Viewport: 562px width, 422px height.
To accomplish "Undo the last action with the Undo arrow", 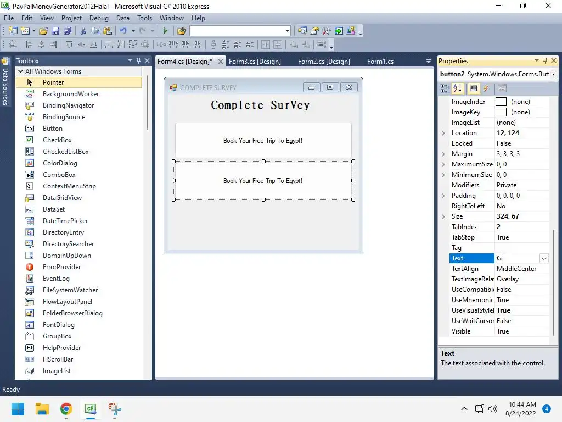I will (123, 31).
